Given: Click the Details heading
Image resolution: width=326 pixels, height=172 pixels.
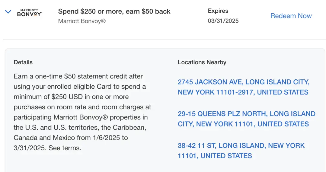Looking at the screenshot, I should point(23,62).
